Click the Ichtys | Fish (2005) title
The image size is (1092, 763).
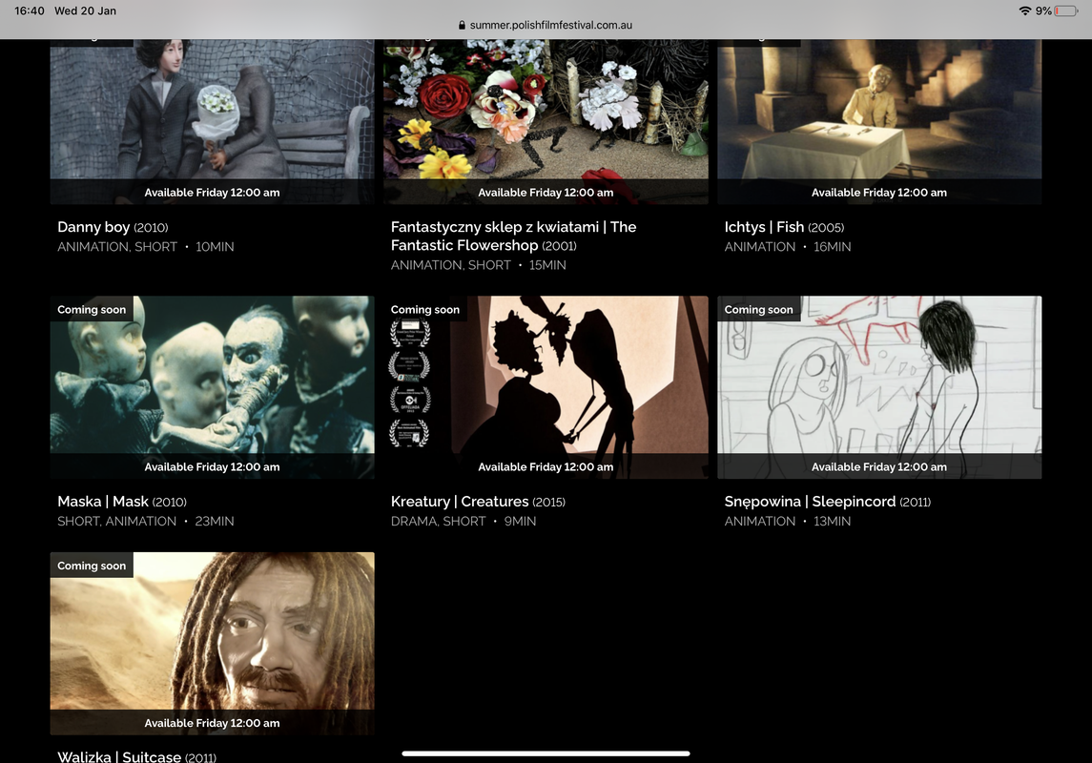784,227
